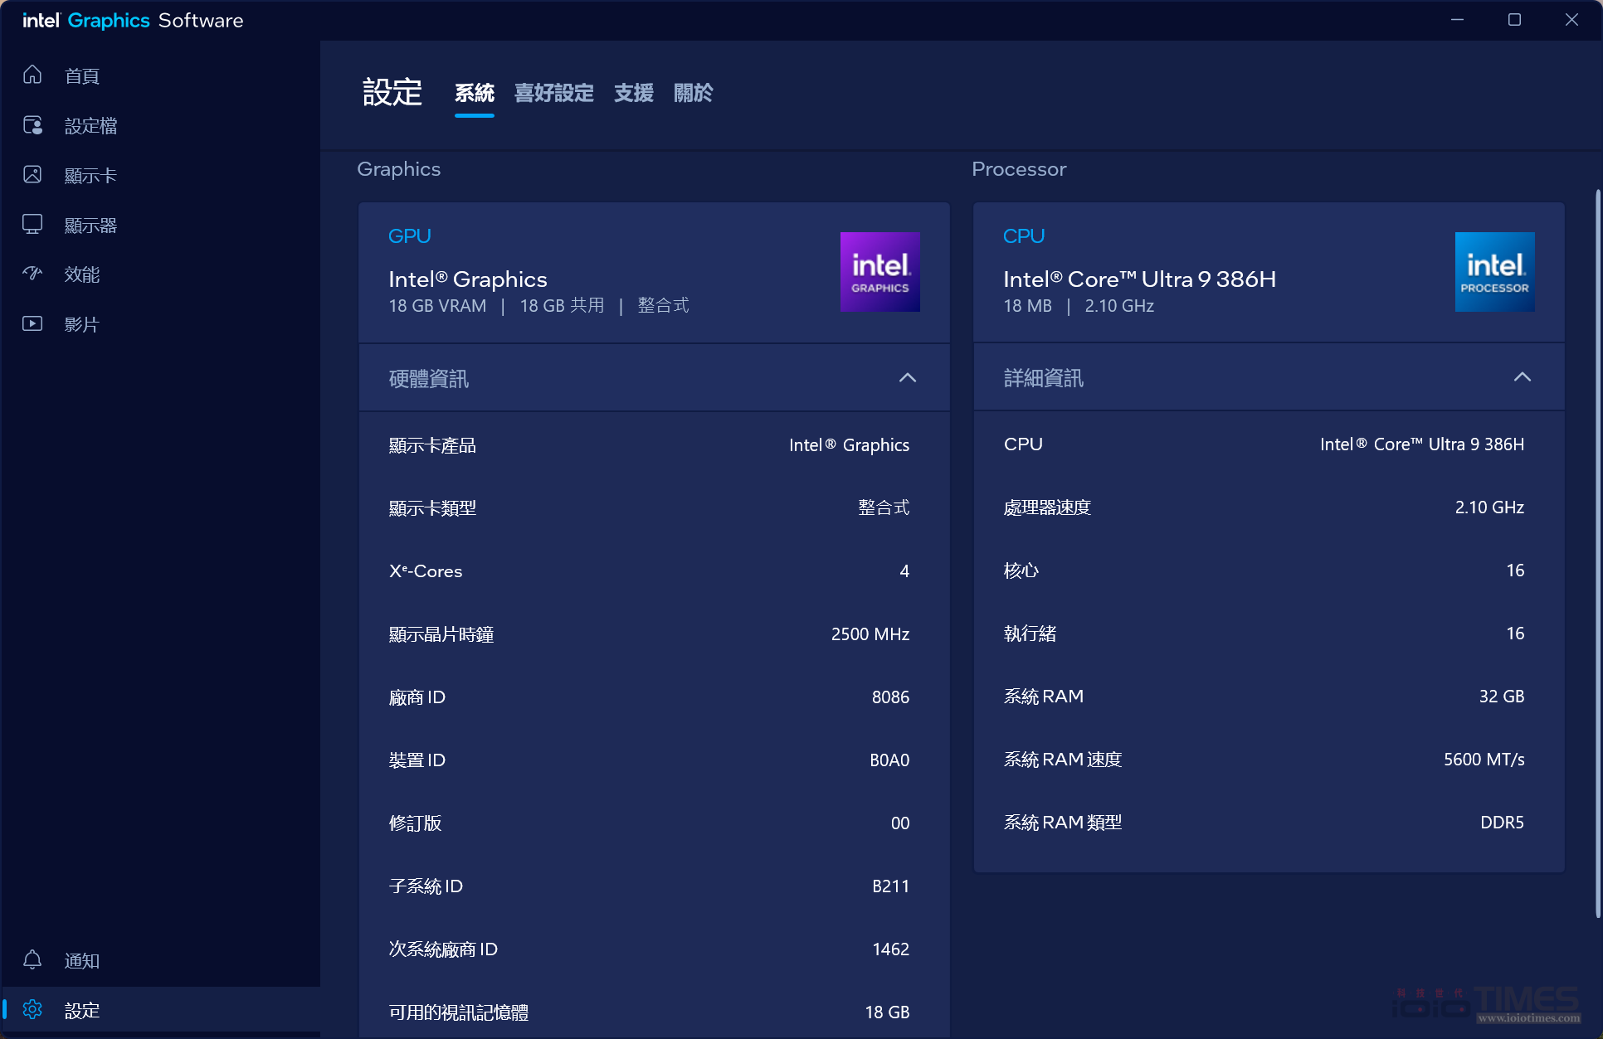Image resolution: width=1603 pixels, height=1039 pixels.
Task: Click the 核心 value 16
Action: (1515, 570)
